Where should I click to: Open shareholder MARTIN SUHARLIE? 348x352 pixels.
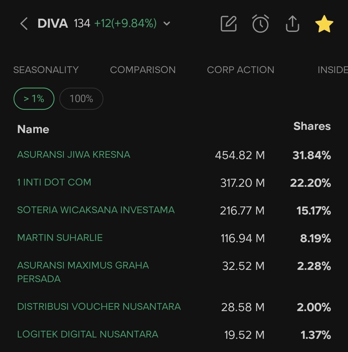[x=60, y=237]
